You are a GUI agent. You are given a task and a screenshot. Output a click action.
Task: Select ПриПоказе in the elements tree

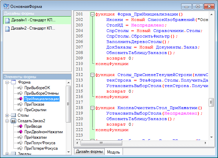click(34, 104)
